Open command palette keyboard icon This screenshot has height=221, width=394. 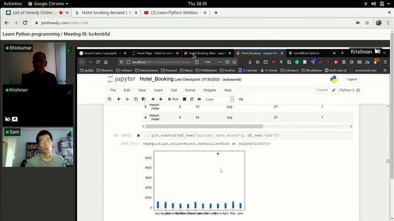241,99
